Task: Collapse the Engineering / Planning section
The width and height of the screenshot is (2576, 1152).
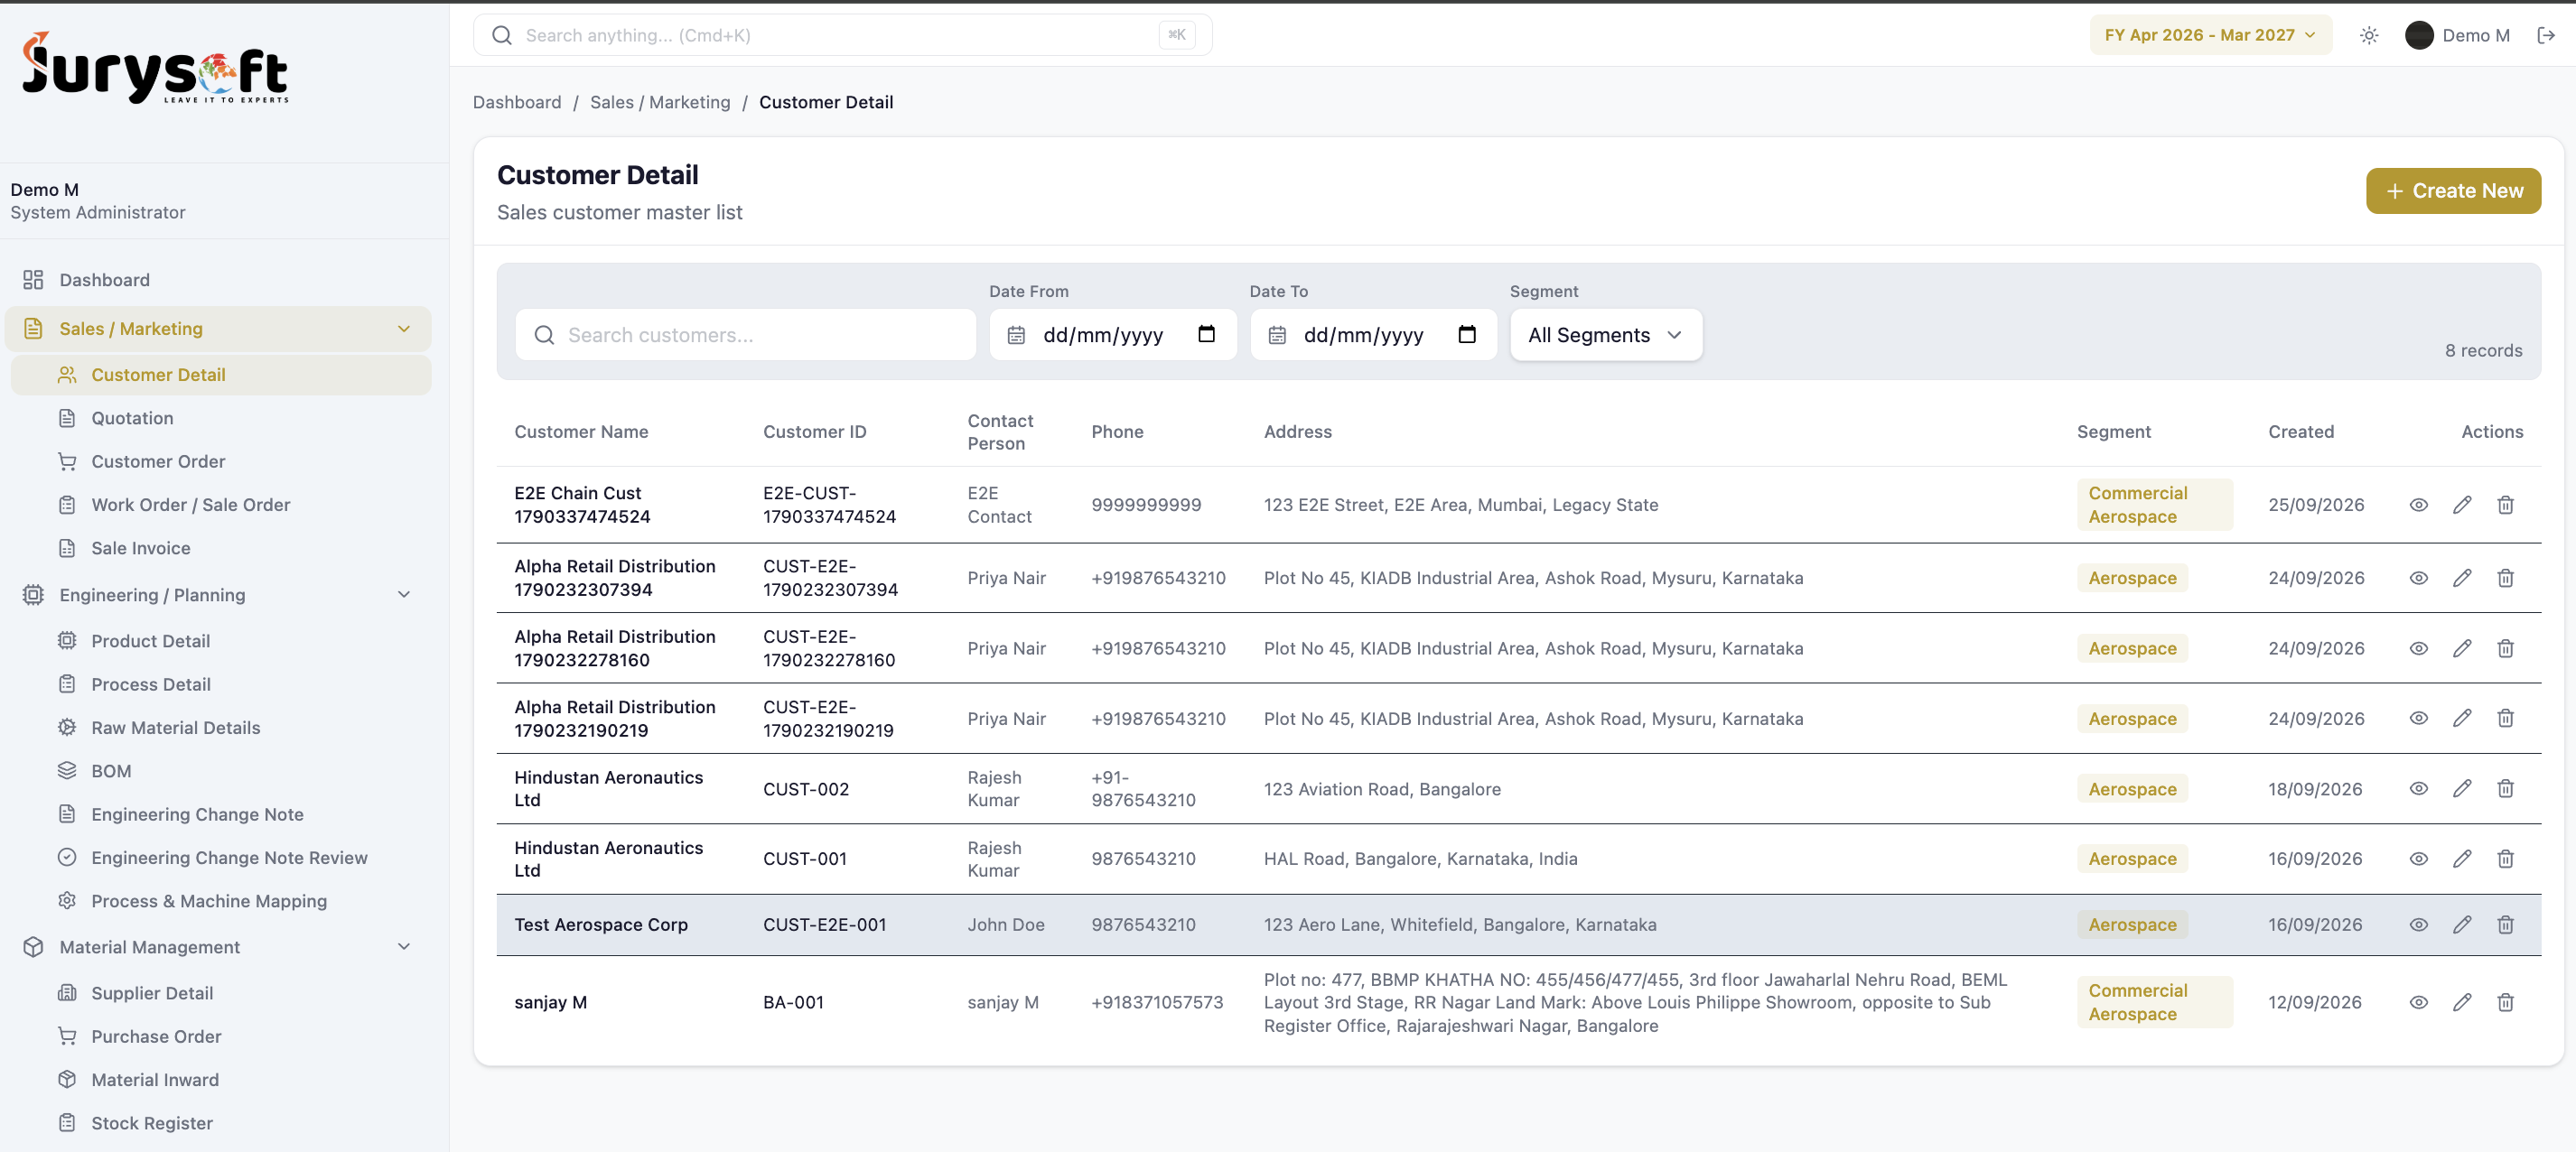Action: [x=403, y=594]
